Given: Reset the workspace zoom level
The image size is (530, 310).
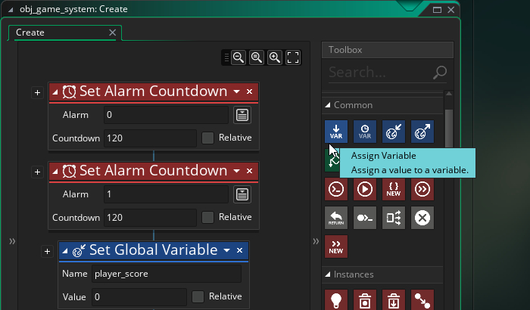Looking at the screenshot, I should click(x=257, y=57).
